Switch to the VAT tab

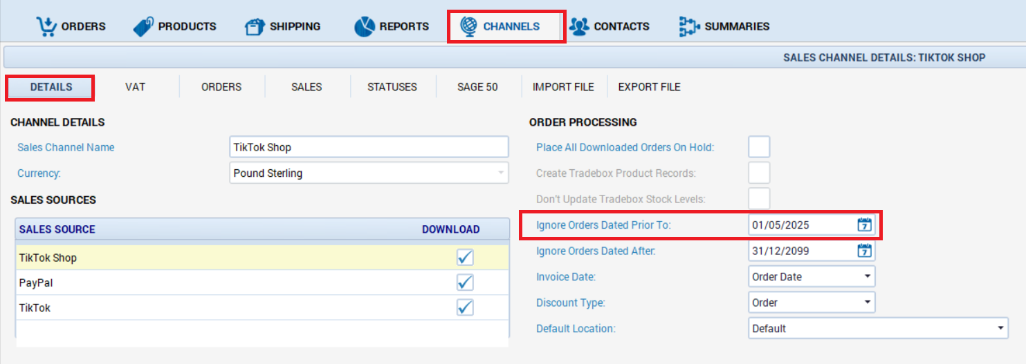pos(135,87)
